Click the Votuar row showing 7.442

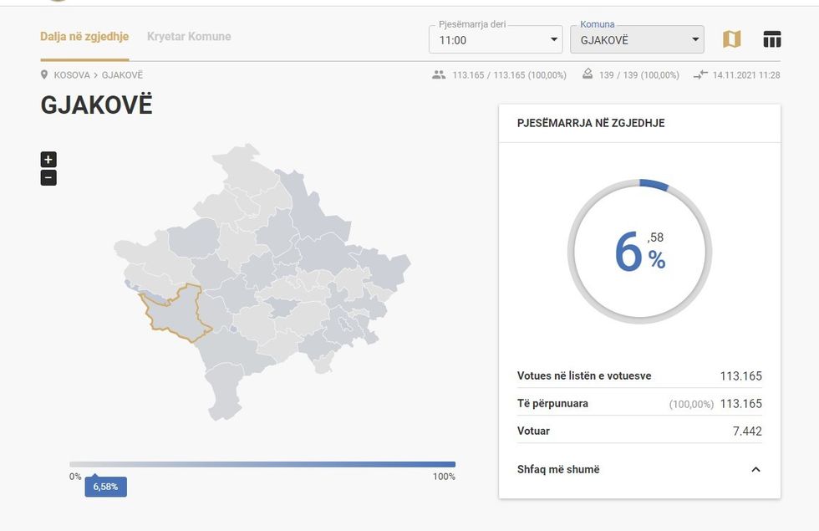(x=639, y=431)
